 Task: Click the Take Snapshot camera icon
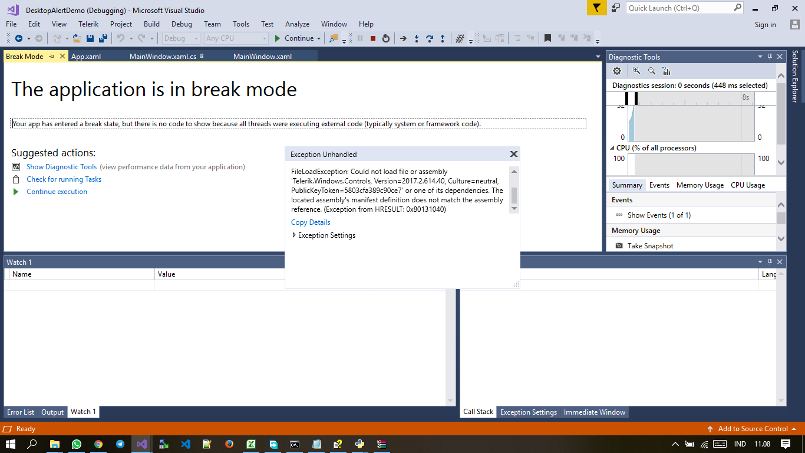click(x=619, y=245)
